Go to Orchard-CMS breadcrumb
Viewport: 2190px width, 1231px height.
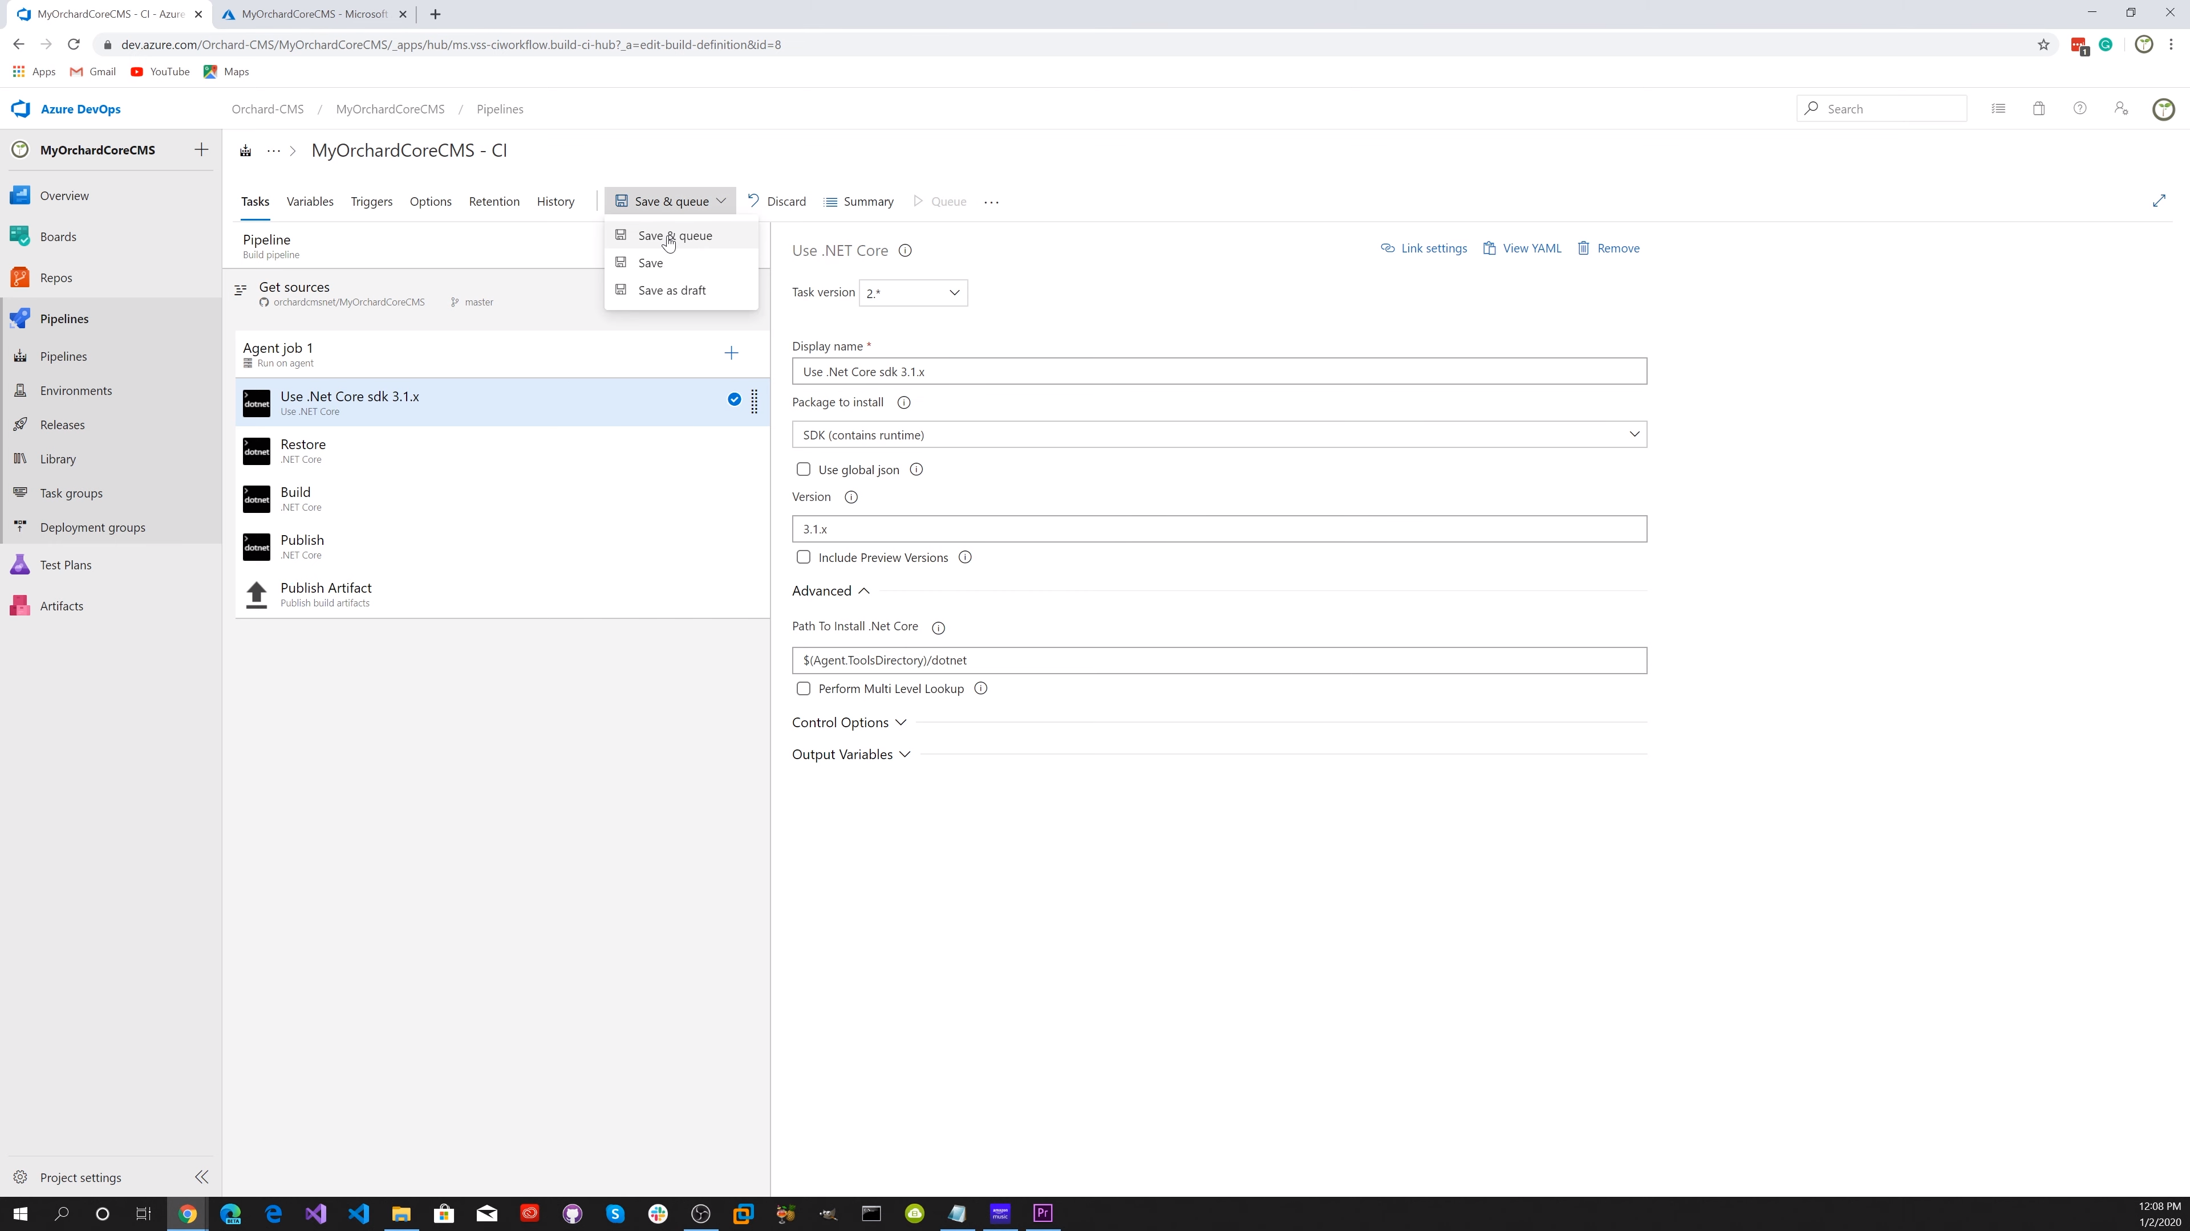coord(267,109)
